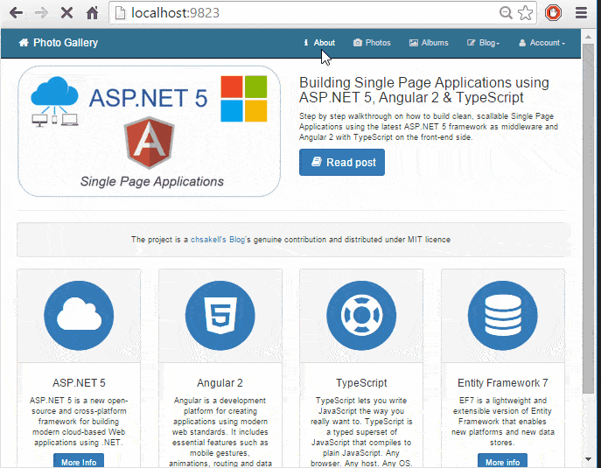Go to the browser home icon
This screenshot has height=468, width=601.
click(92, 13)
